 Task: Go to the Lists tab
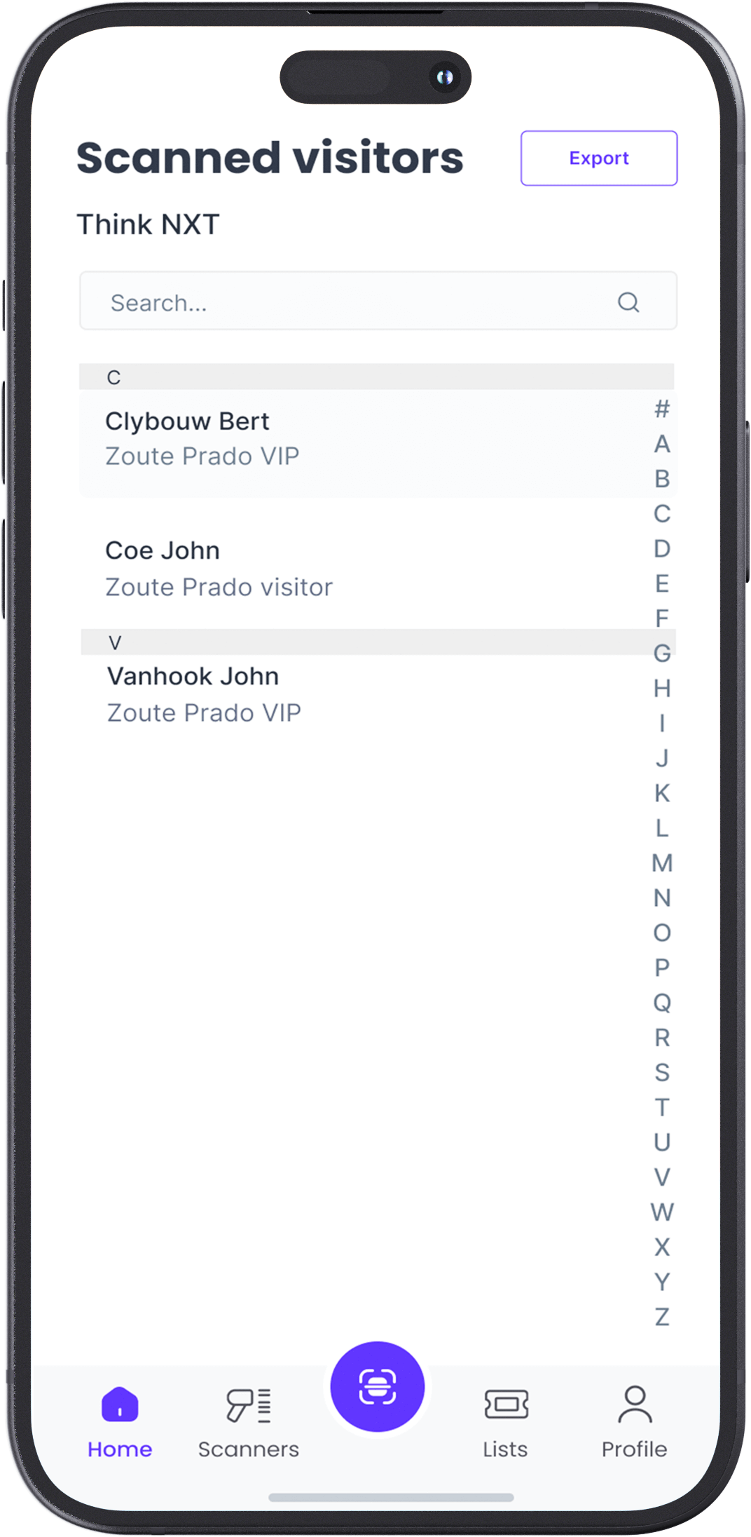tap(505, 1423)
